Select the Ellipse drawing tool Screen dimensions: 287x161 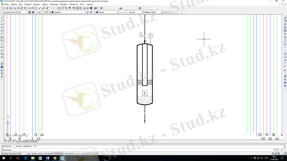coord(2,47)
